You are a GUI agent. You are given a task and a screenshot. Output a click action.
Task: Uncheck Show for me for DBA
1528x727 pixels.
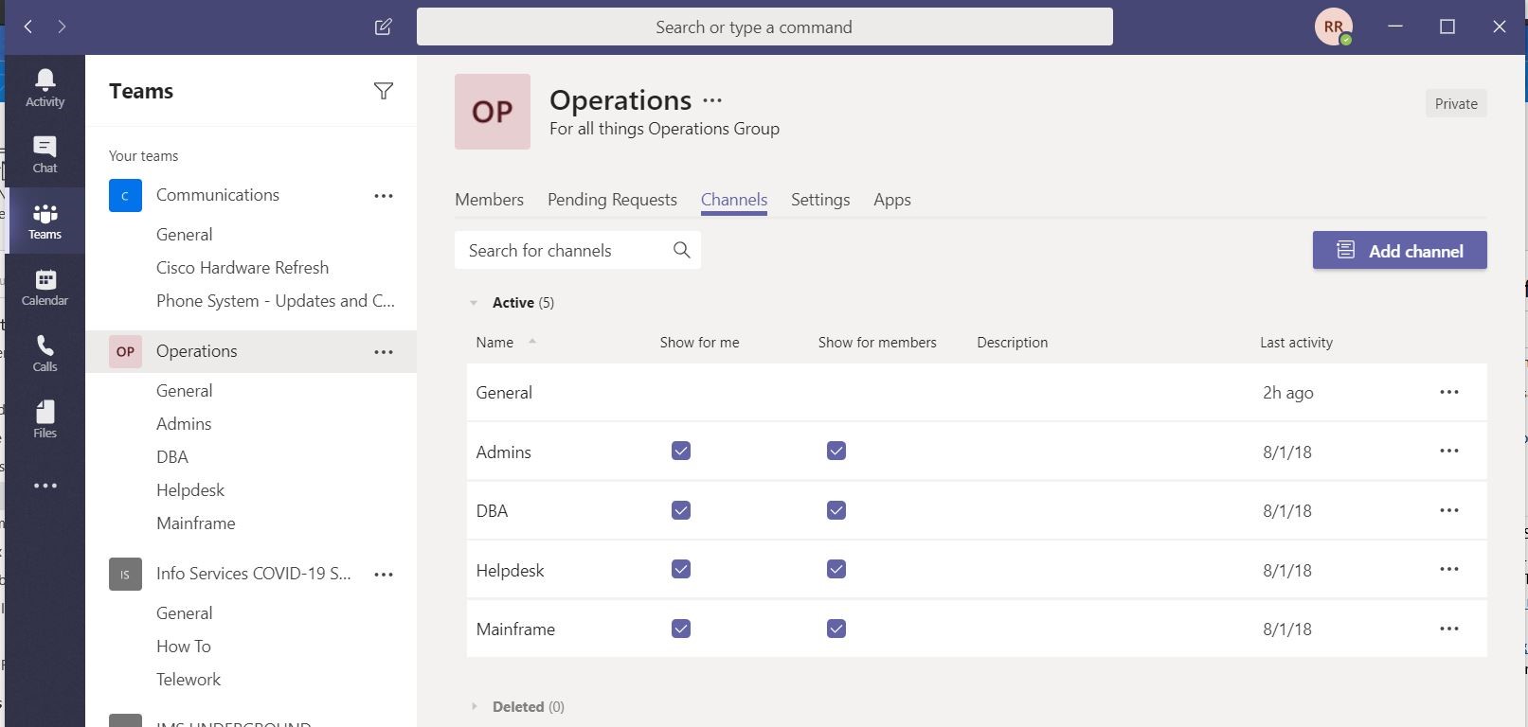click(681, 510)
